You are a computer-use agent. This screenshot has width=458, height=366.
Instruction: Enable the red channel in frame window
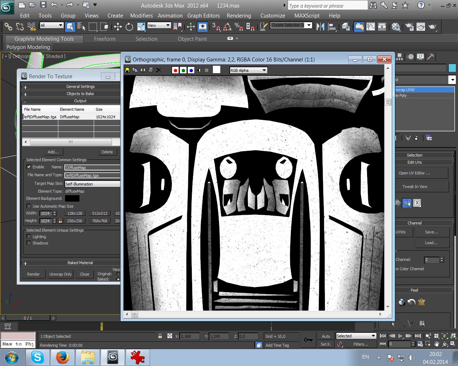(175, 70)
